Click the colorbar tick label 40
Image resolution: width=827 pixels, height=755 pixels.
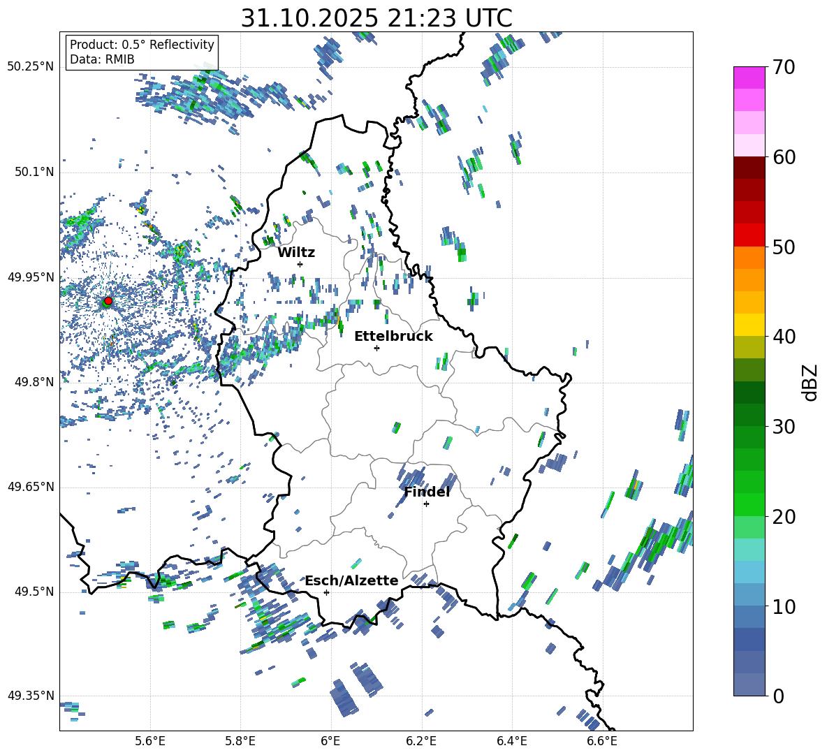pyautogui.click(x=784, y=337)
